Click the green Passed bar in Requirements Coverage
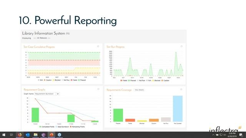 (118, 115)
